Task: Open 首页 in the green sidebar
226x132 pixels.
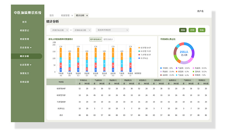Action: click(x=25, y=22)
